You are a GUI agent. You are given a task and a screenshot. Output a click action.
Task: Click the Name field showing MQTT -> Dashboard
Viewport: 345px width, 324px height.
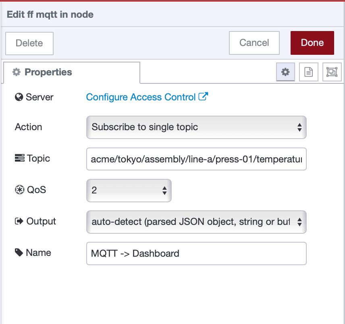(196, 253)
